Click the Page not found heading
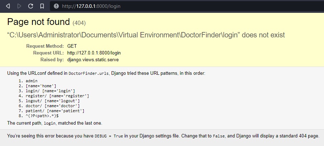 pyautogui.click(x=38, y=22)
